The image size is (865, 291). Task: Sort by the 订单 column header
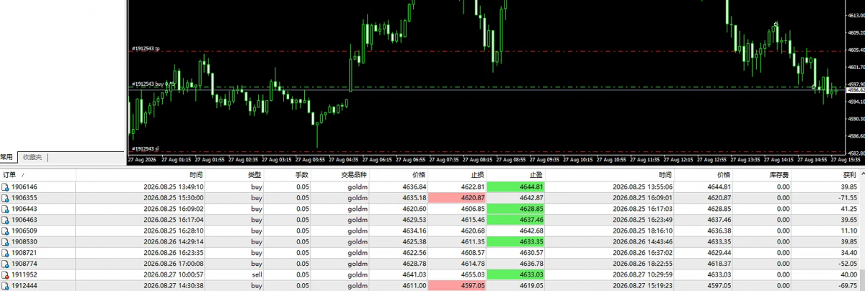37,174
